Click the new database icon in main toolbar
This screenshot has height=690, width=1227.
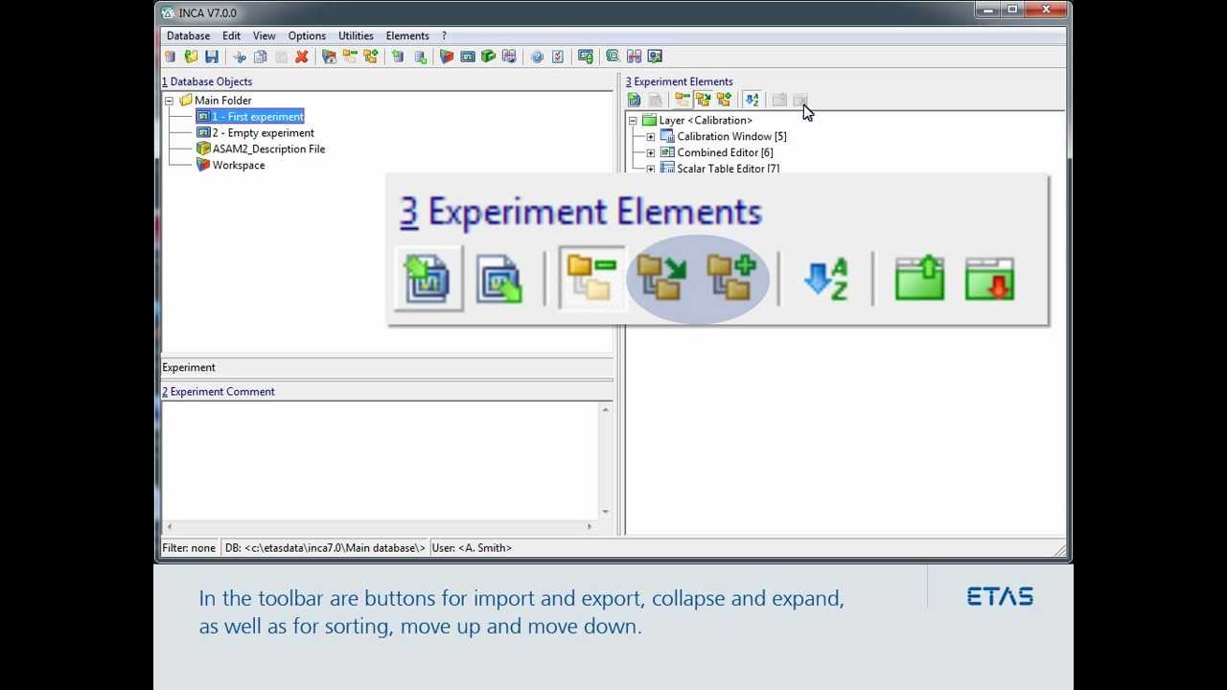170,57
